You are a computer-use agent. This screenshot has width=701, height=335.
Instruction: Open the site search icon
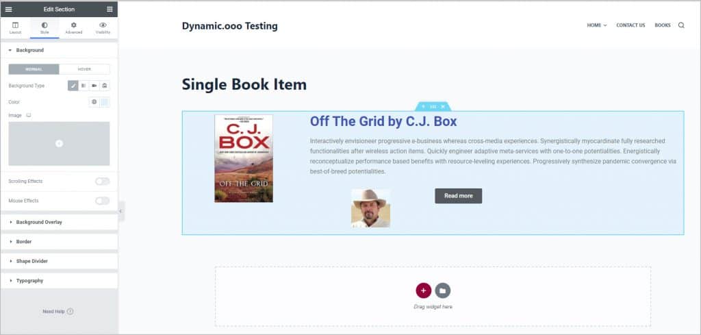pyautogui.click(x=681, y=25)
